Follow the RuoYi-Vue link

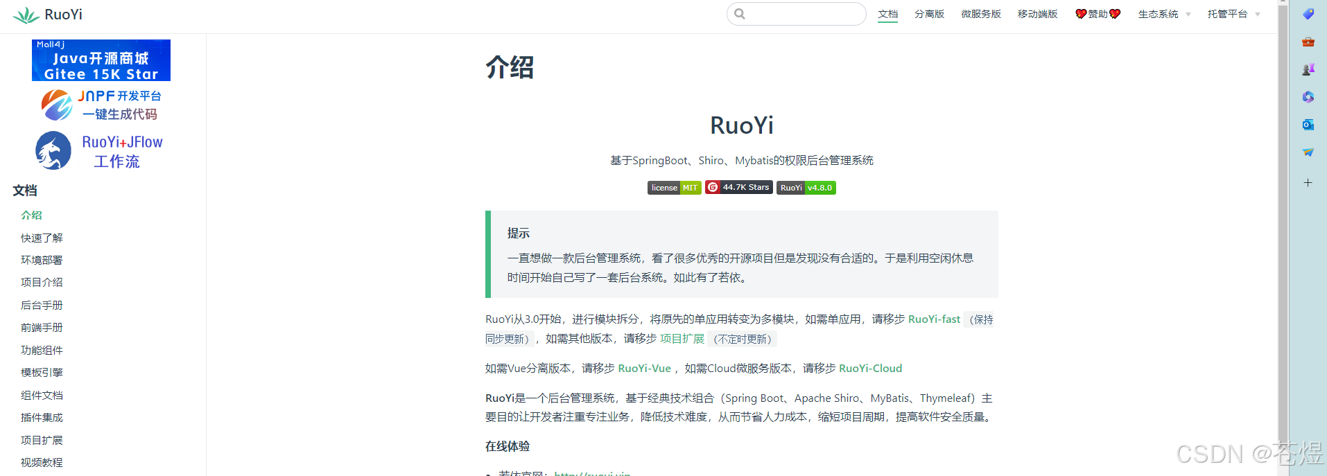coord(644,369)
